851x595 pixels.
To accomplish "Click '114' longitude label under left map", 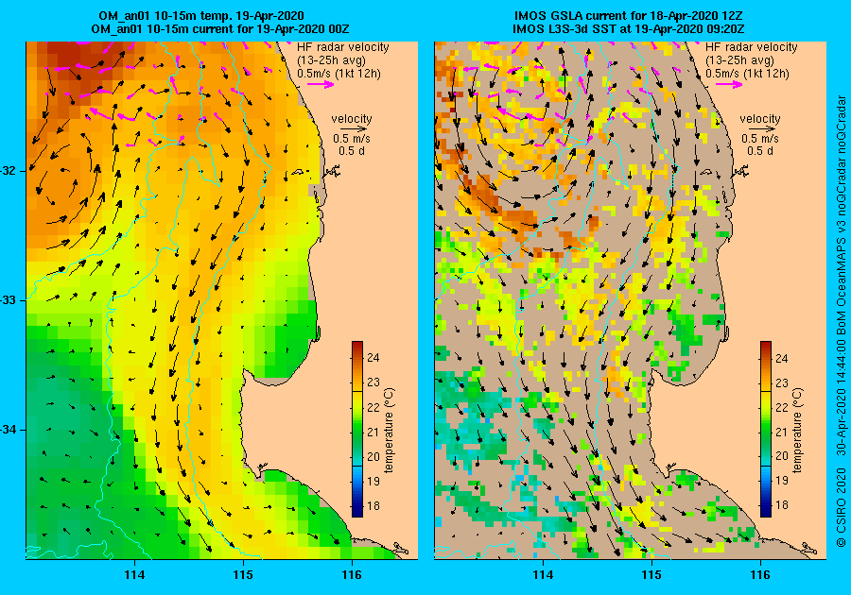I will [x=134, y=575].
